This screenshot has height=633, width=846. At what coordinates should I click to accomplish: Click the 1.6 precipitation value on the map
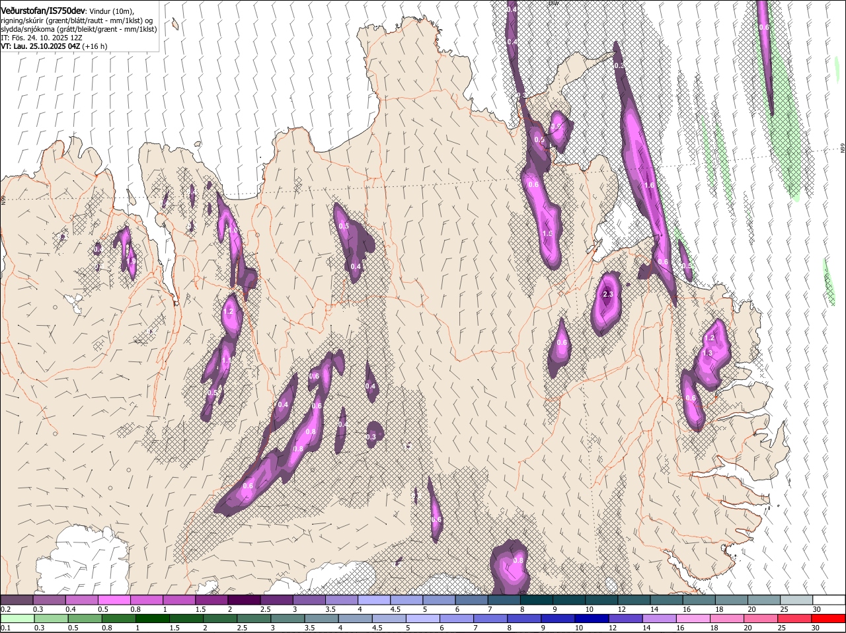click(x=649, y=185)
